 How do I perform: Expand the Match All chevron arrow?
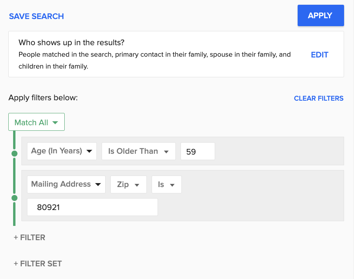(x=55, y=122)
